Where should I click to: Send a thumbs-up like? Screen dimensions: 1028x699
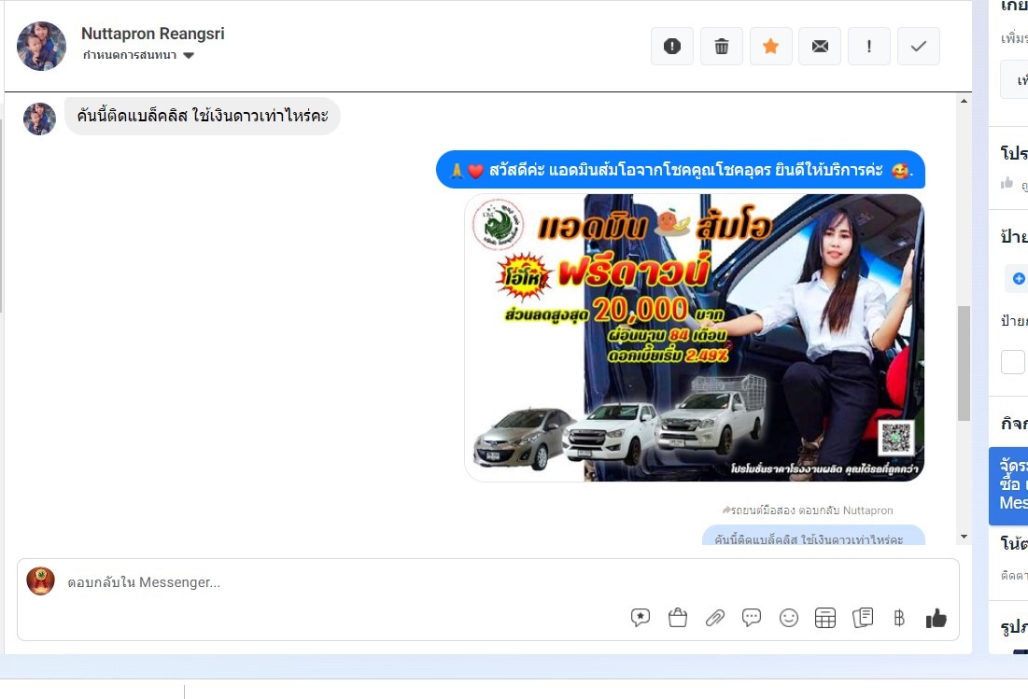[x=936, y=618]
